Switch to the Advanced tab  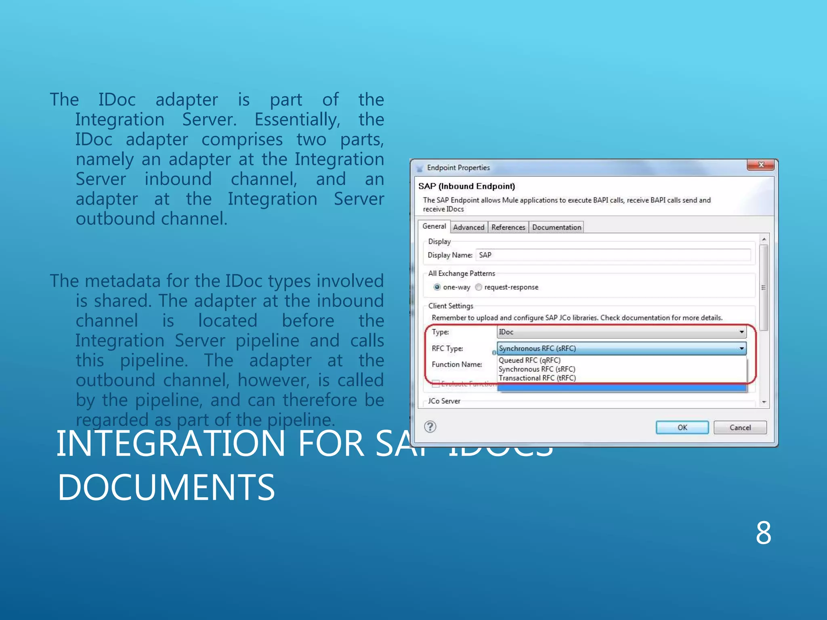click(x=468, y=227)
